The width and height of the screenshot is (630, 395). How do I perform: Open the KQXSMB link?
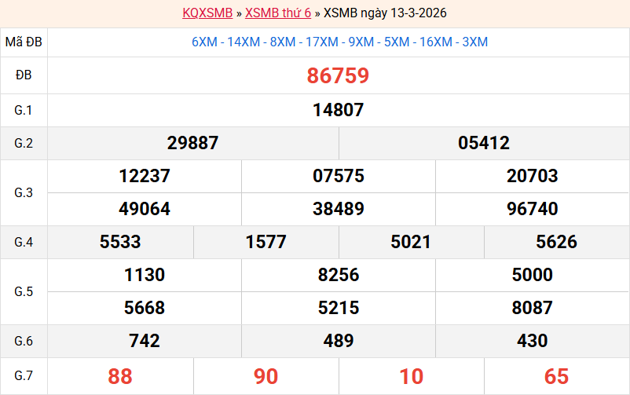coord(207,13)
